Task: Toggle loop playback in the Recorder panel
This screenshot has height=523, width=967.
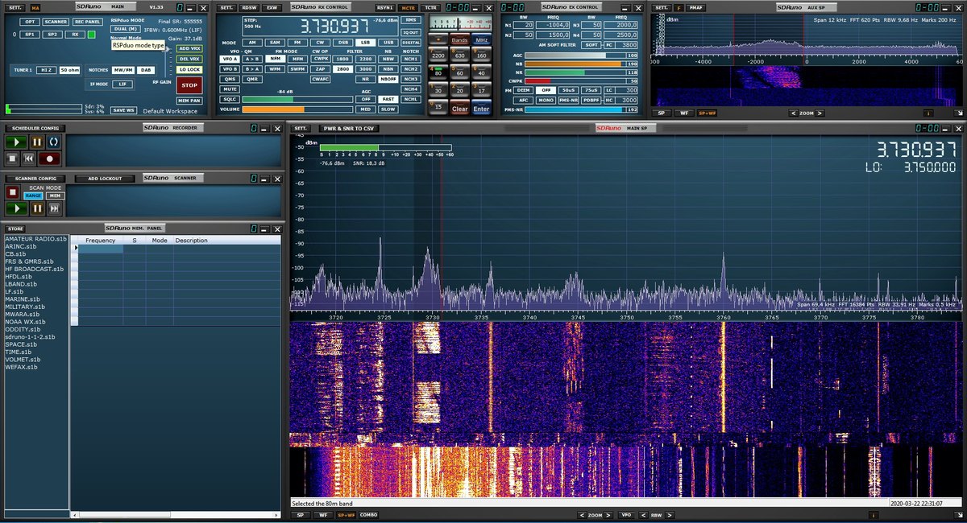Action: pyautogui.click(x=53, y=142)
